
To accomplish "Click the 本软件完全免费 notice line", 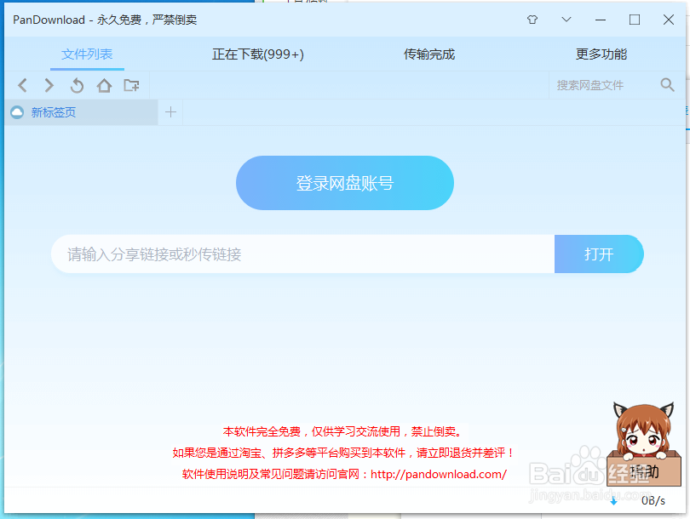I will [x=343, y=431].
